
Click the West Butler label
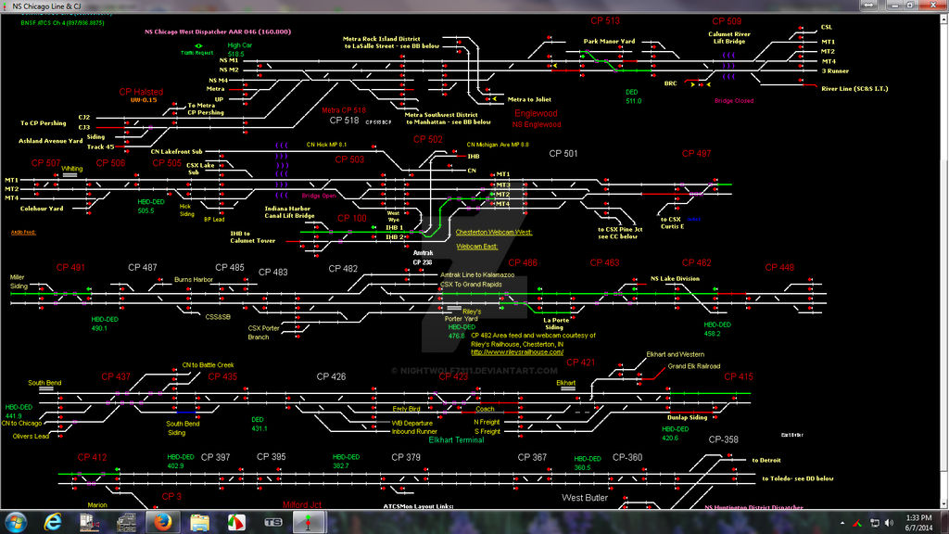coord(585,498)
